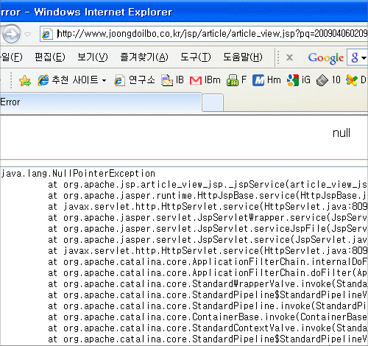This screenshot has width=368, height=346.
Task: Open the Hm bookmark with M icon
Action: [266, 80]
